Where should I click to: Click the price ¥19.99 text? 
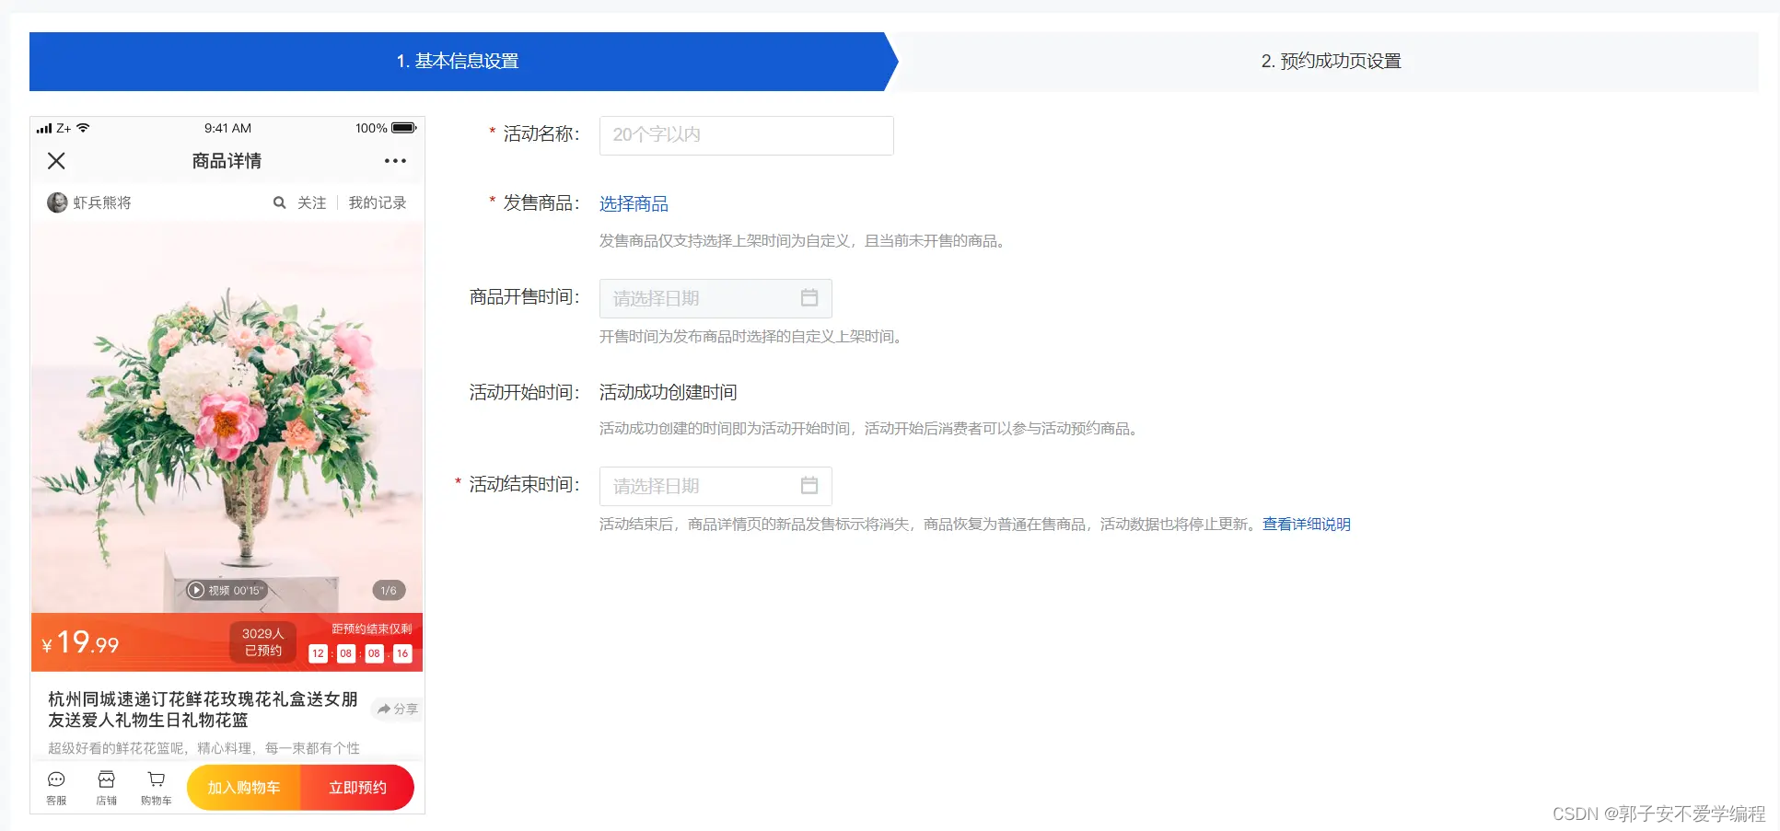click(x=80, y=642)
